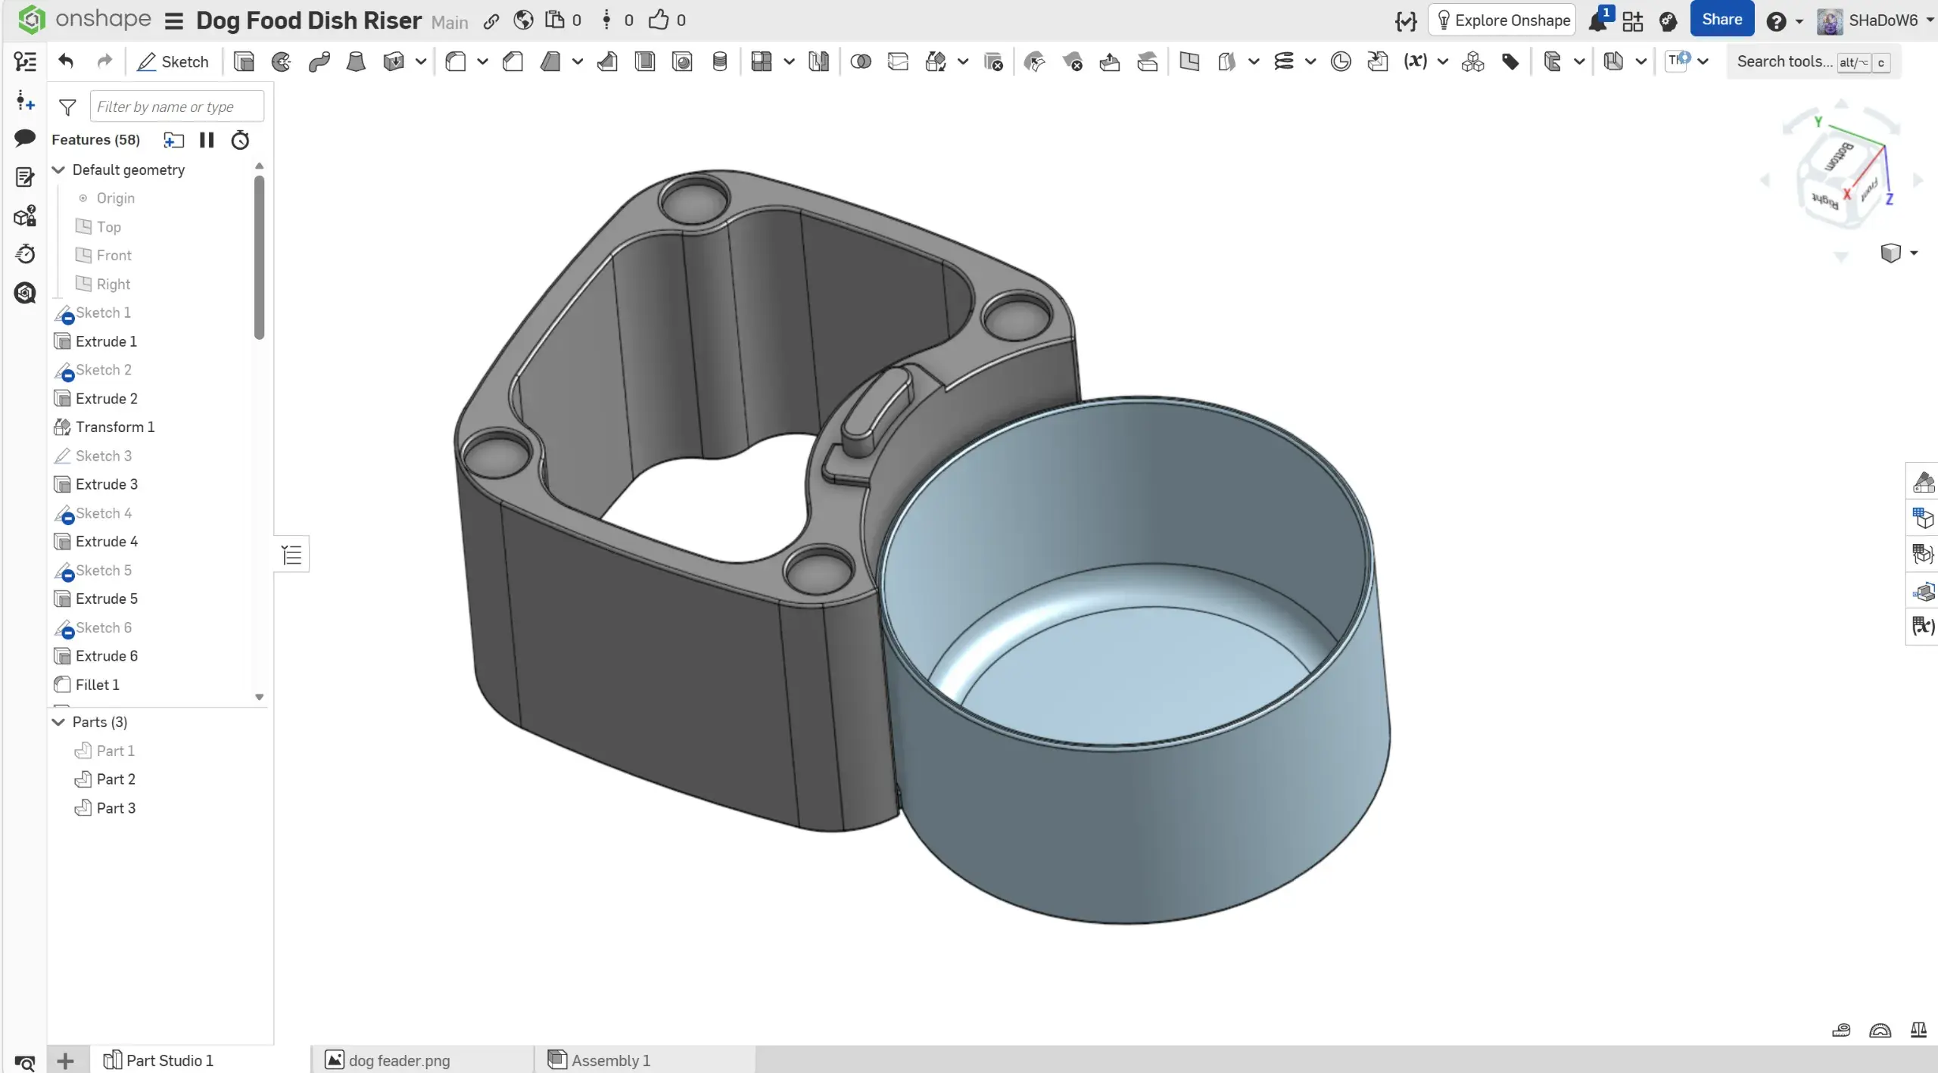Click Explore Onshape button
Viewport: 1938px width, 1073px height.
[1502, 20]
